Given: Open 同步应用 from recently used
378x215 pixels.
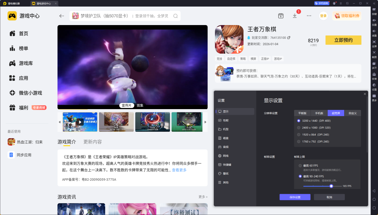Looking at the screenshot, I should click(x=19, y=155).
